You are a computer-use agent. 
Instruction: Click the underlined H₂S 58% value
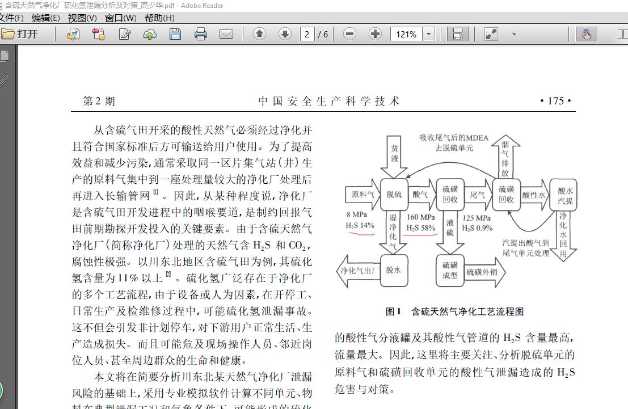click(x=420, y=228)
